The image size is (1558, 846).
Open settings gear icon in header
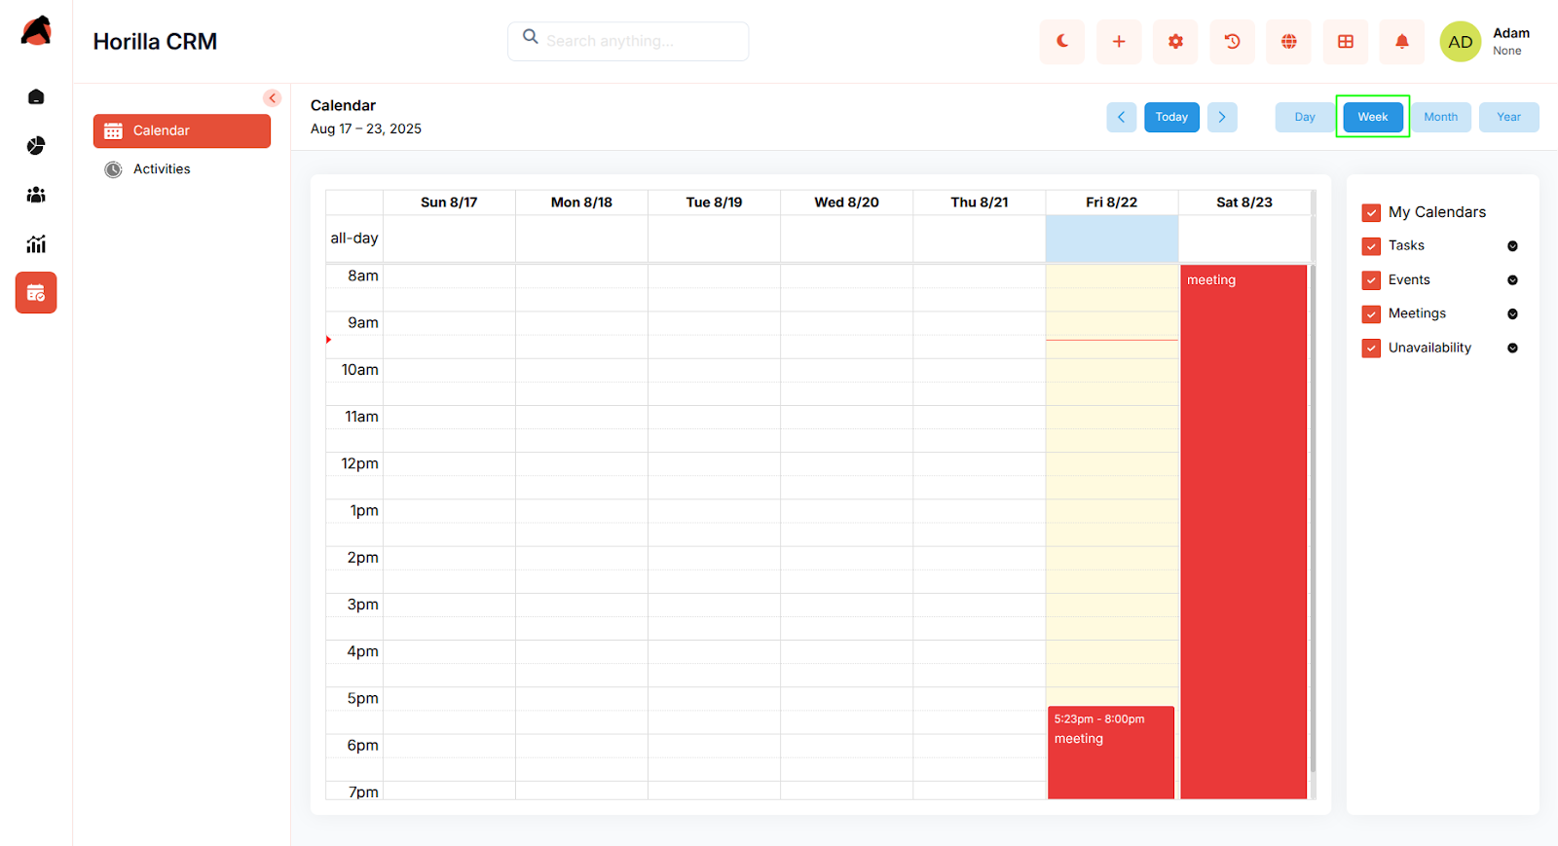tap(1175, 42)
